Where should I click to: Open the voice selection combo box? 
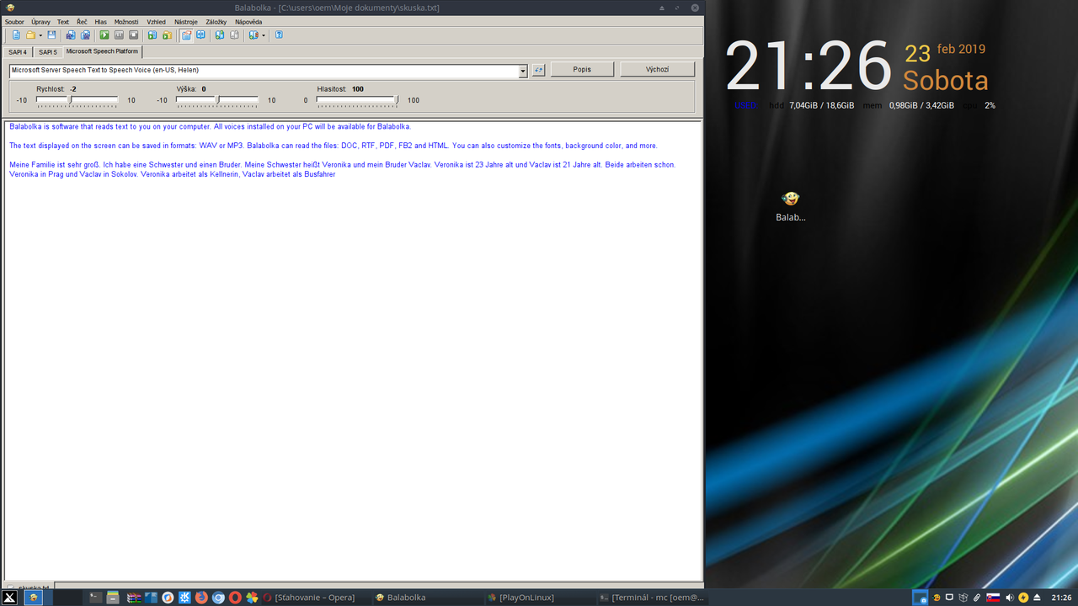tap(269, 71)
